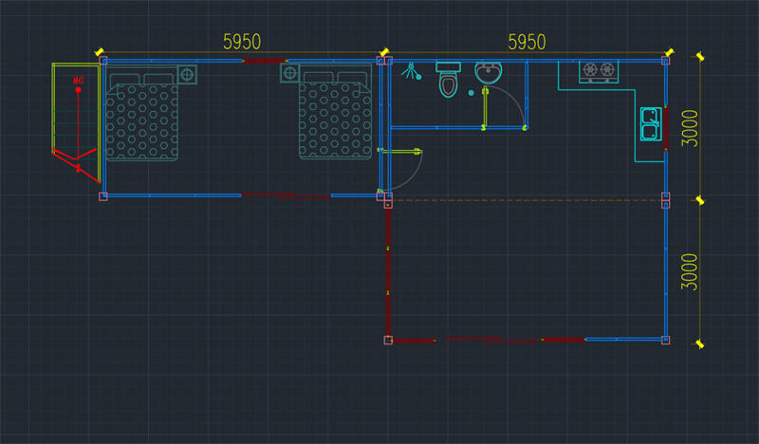Click the red label above the stairs
Viewport: 759px width, 444px height.
coord(79,81)
